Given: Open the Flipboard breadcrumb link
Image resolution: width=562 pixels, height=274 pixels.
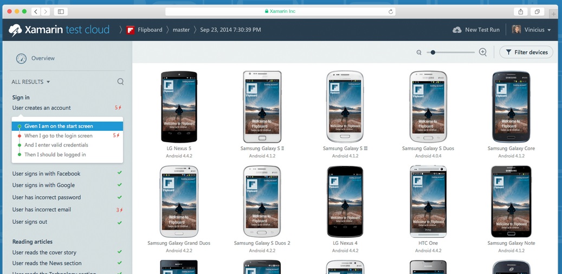Looking at the screenshot, I should coord(150,30).
